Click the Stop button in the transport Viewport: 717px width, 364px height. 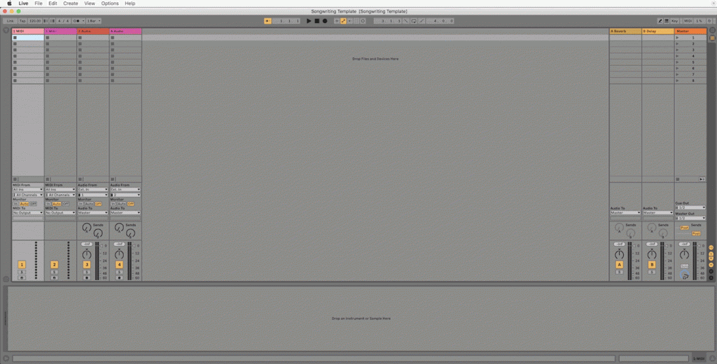point(316,21)
